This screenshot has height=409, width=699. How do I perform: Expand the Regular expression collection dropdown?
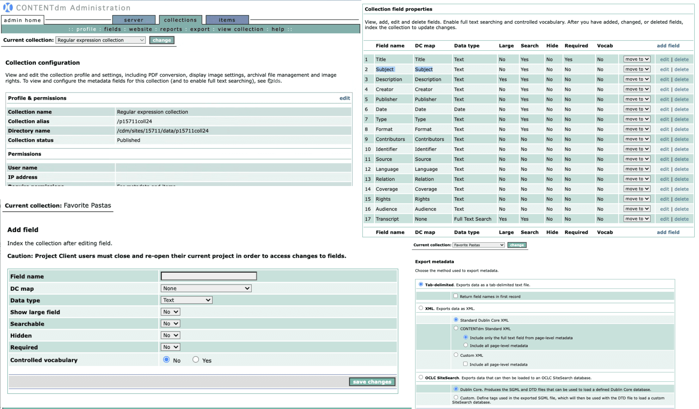tap(100, 40)
